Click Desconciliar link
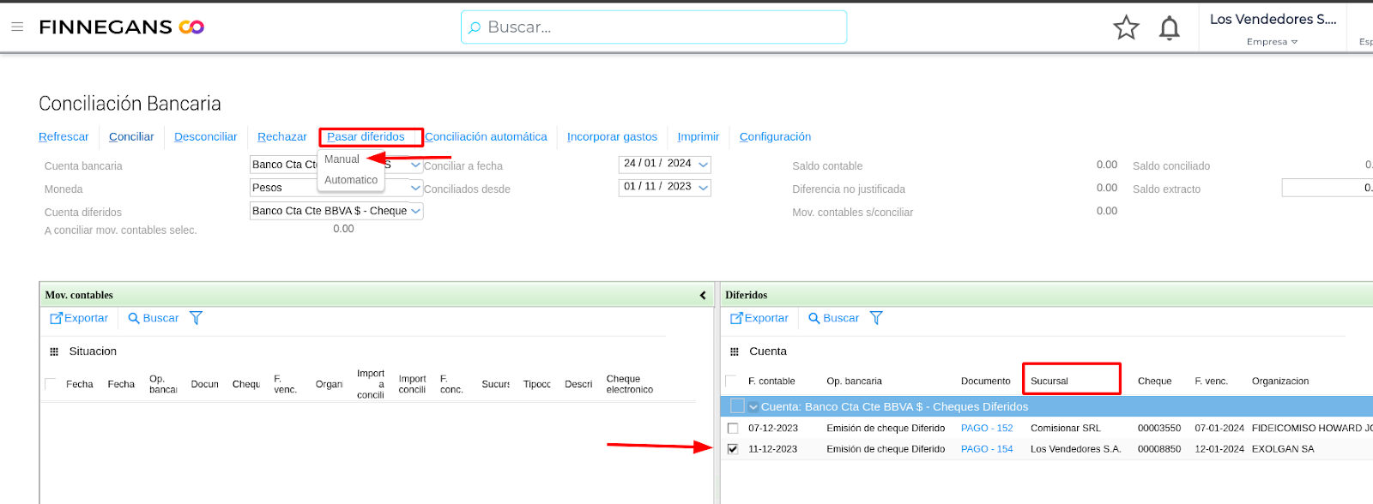This screenshot has width=1373, height=504. [x=205, y=136]
